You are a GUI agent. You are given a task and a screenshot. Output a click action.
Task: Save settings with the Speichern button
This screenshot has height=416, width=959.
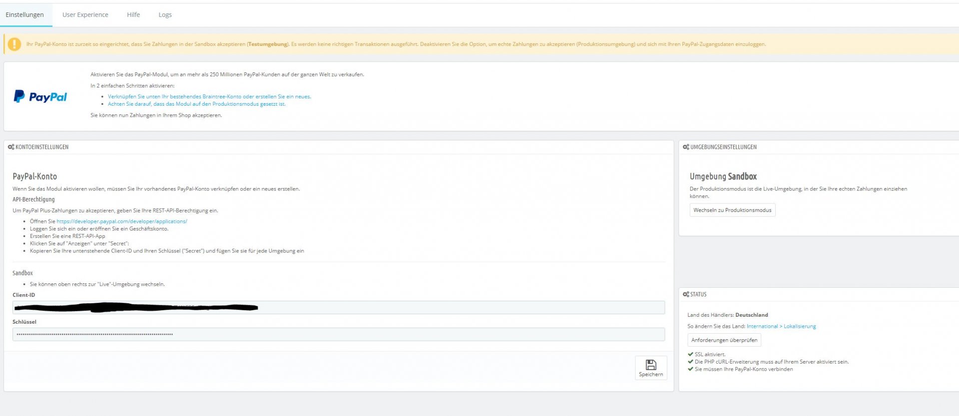click(651, 368)
